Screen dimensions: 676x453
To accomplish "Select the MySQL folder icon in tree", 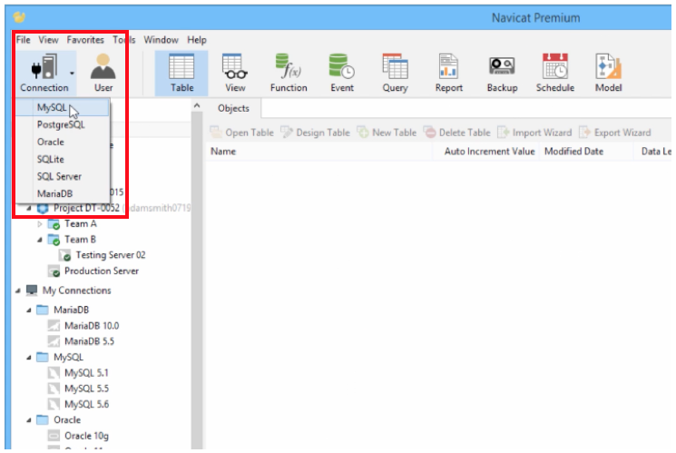I will tap(43, 357).
